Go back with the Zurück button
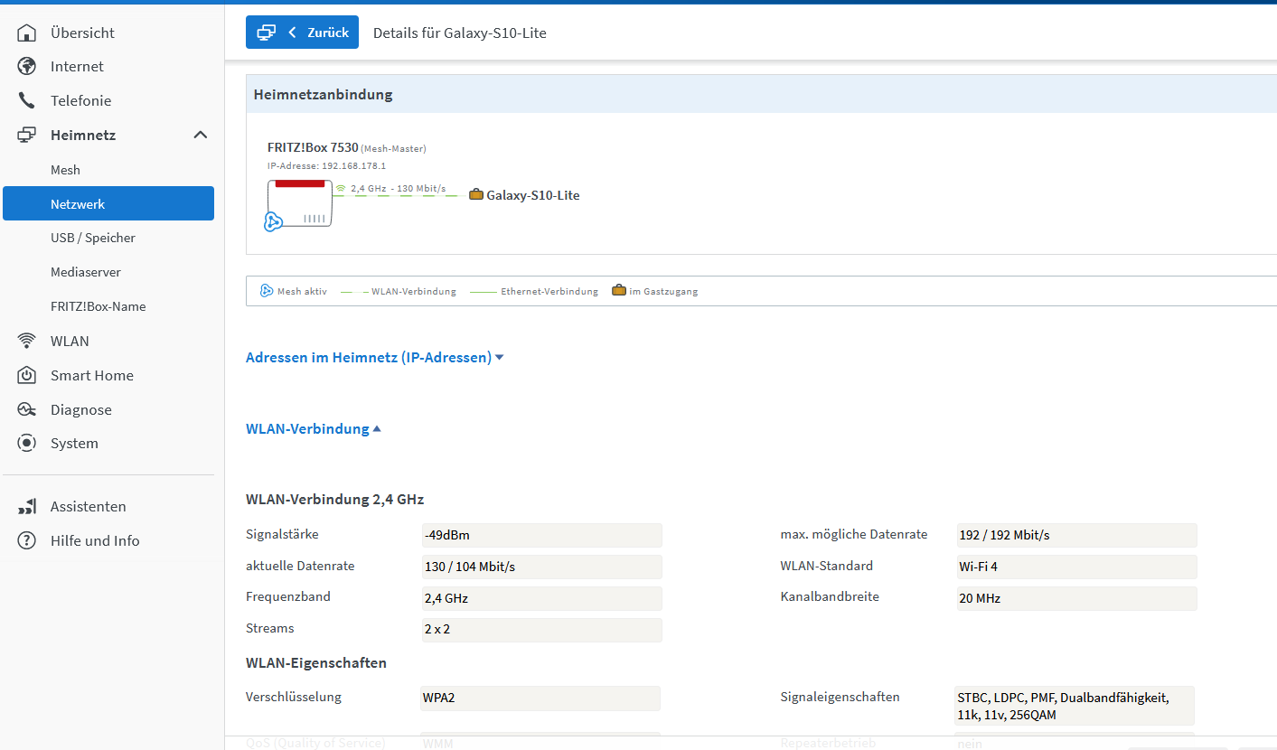Screen dimensions: 1277x750 coord(302,33)
